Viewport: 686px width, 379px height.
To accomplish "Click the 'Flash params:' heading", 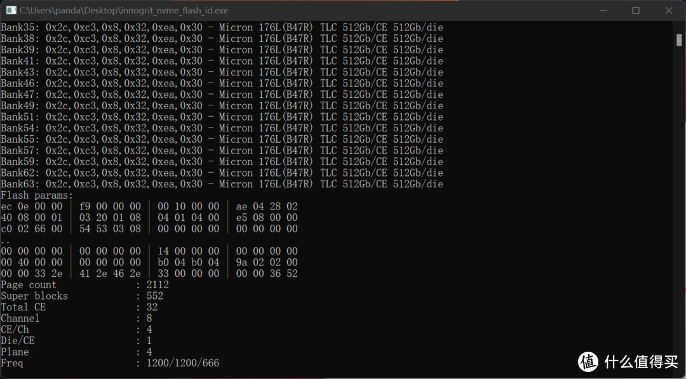I will [x=37, y=196].
